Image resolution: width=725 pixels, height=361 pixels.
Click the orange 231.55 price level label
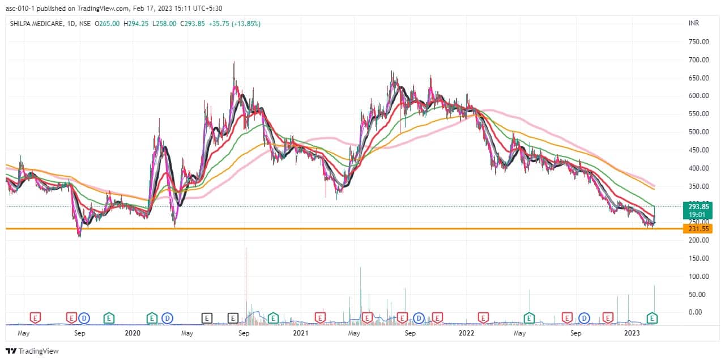(697, 228)
